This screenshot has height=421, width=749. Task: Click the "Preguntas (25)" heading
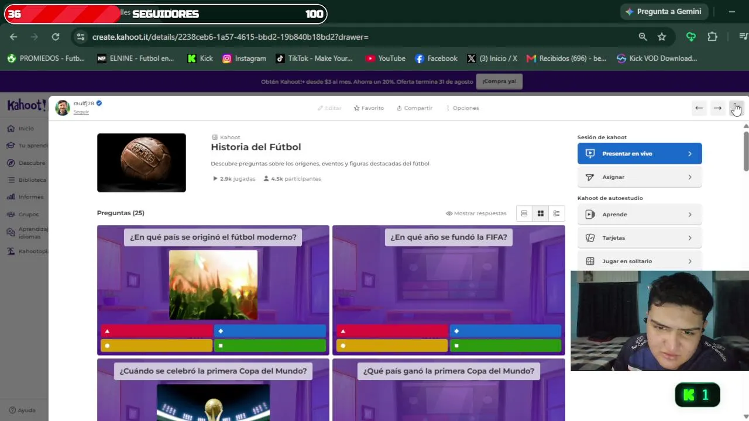click(x=121, y=213)
